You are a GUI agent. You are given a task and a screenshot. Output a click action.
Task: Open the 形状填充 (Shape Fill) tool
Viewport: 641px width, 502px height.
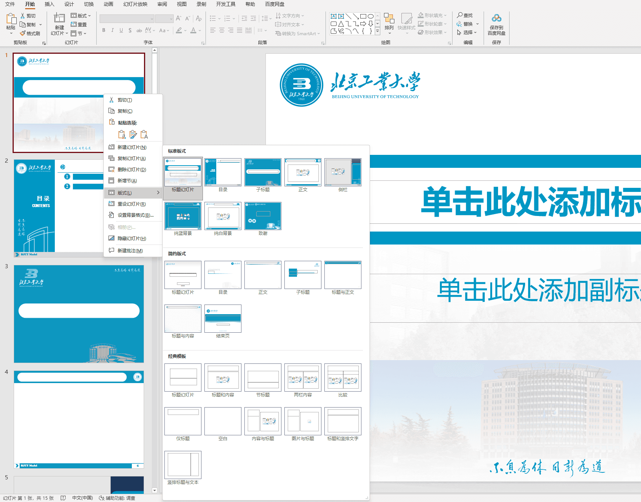[x=432, y=15]
